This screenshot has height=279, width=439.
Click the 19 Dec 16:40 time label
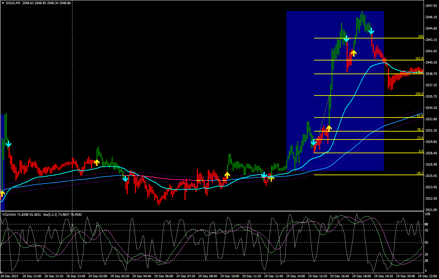(339, 276)
